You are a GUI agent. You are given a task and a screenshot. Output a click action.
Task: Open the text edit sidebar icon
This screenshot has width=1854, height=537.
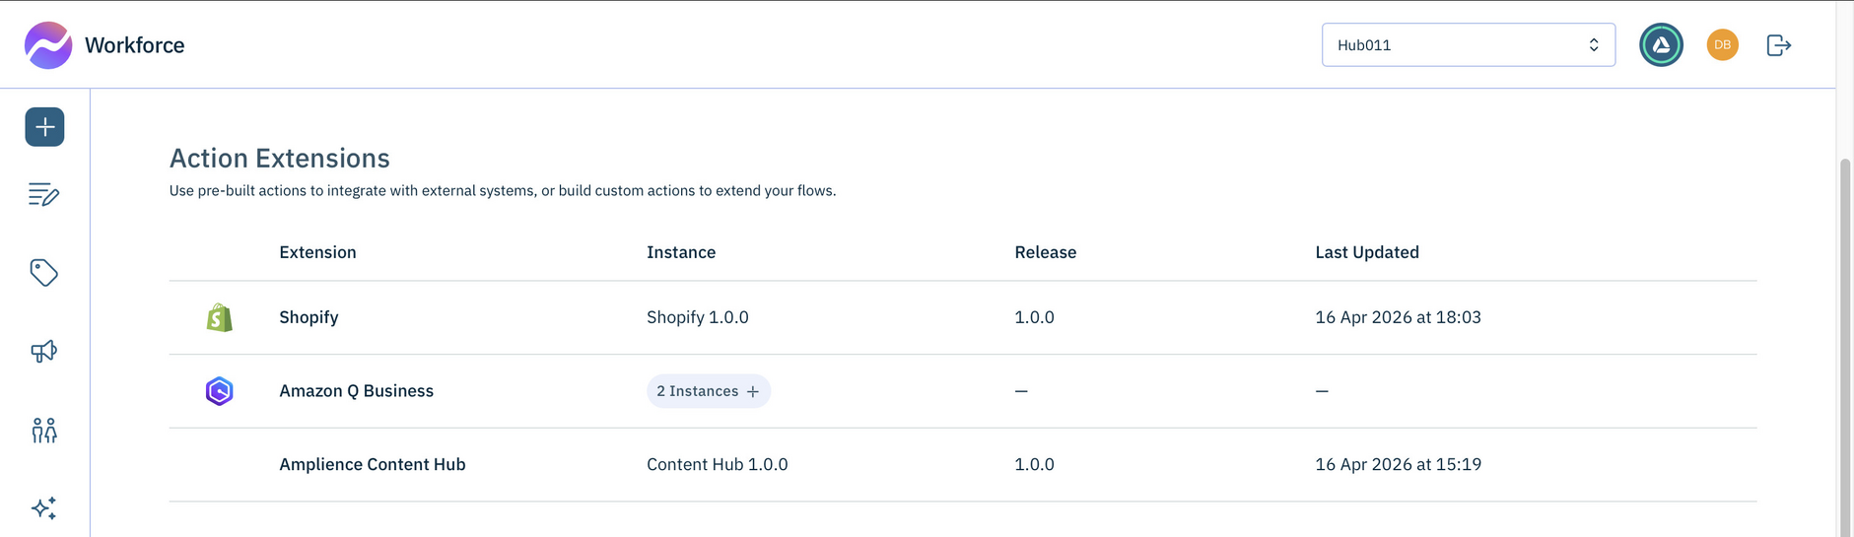coord(44,194)
